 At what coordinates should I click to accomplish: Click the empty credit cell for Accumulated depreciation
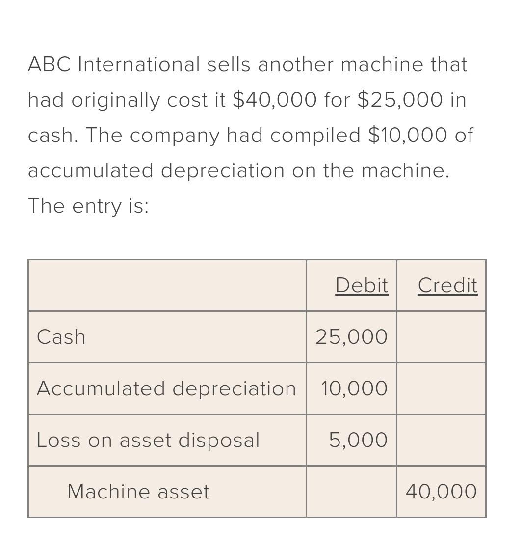pyautogui.click(x=442, y=388)
